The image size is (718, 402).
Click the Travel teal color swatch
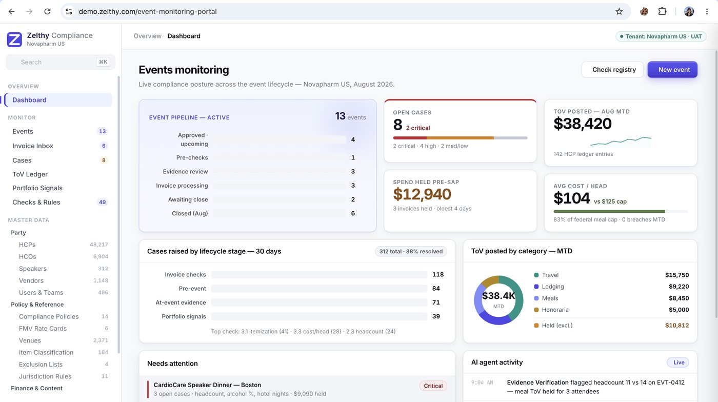(536, 275)
